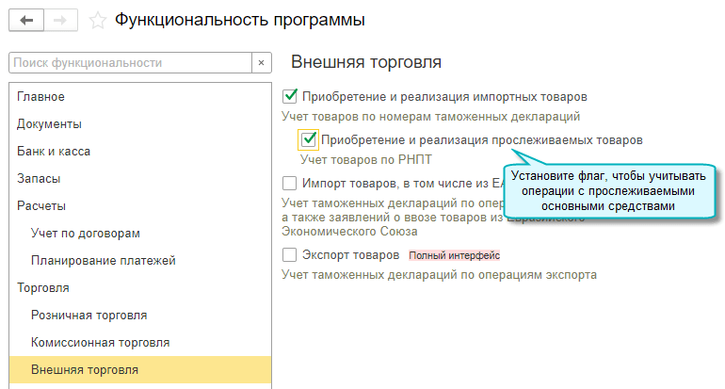
Task: Click the back navigation arrow
Action: point(26,20)
